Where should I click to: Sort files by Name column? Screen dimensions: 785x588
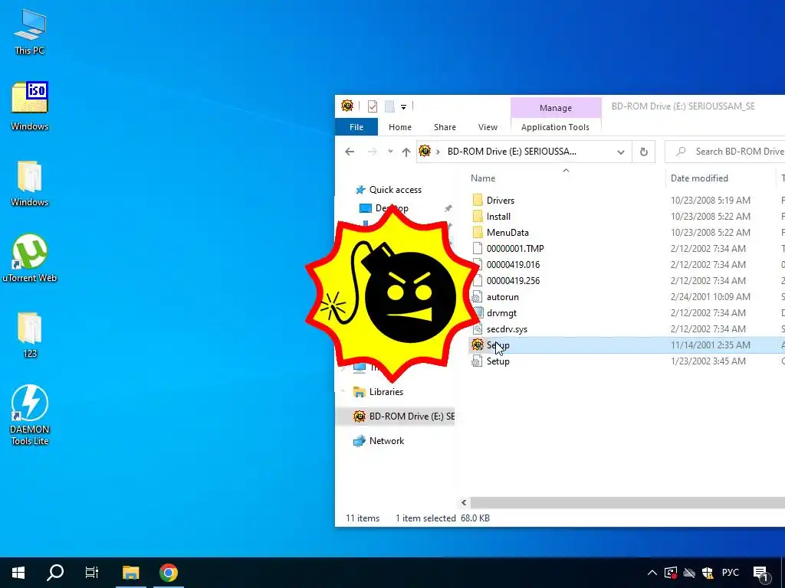point(483,178)
